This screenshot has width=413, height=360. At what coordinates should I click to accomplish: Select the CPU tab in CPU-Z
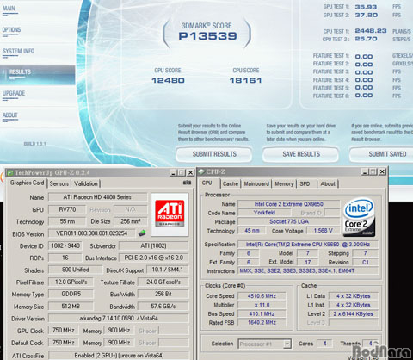coord(206,183)
